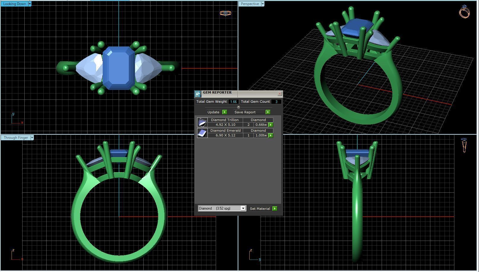
Task: Click the Perspective viewport title
Action: click(x=250, y=4)
